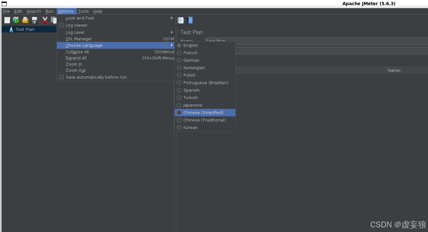Click the Cut scissors icon
The width and height of the screenshot is (428, 232).
[x=45, y=20]
